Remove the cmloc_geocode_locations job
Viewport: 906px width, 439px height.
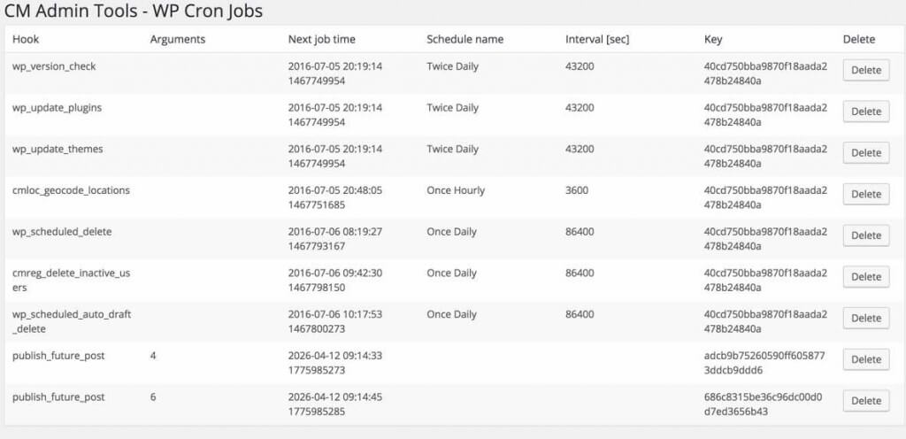click(865, 194)
